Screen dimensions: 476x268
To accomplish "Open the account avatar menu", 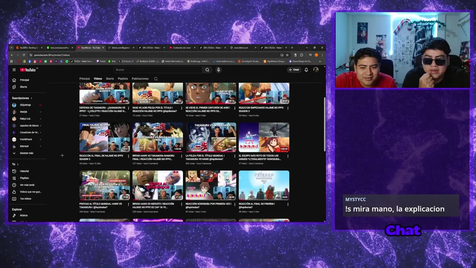I will (x=316, y=70).
